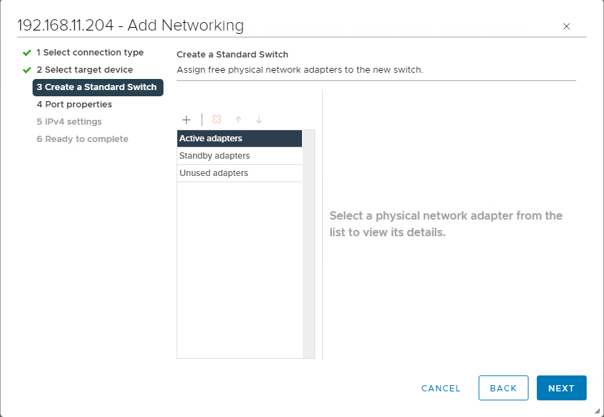This screenshot has width=604, height=417.
Task: Open step 4 Port properties
Action: click(74, 105)
